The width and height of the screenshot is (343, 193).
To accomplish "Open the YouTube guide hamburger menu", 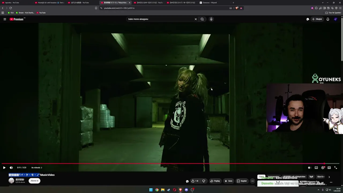I will pos(5,19).
